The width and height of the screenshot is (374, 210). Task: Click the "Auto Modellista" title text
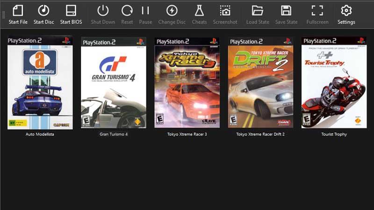tap(40, 134)
